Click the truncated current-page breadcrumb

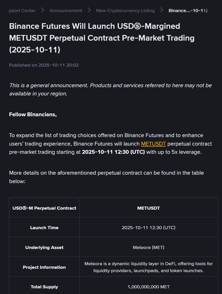(188, 11)
